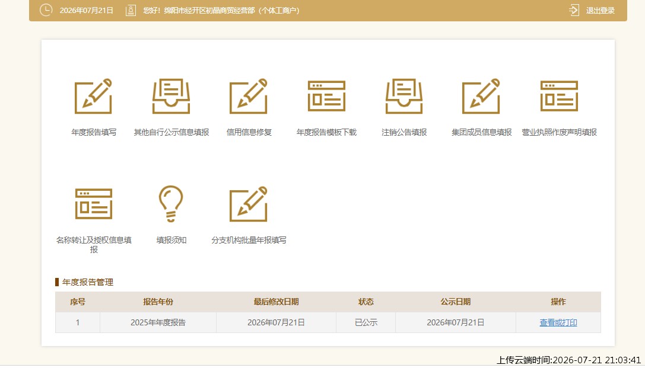Click the 分支机构批量年报填写 label
Screen dimensions: 645x368
tap(249, 240)
